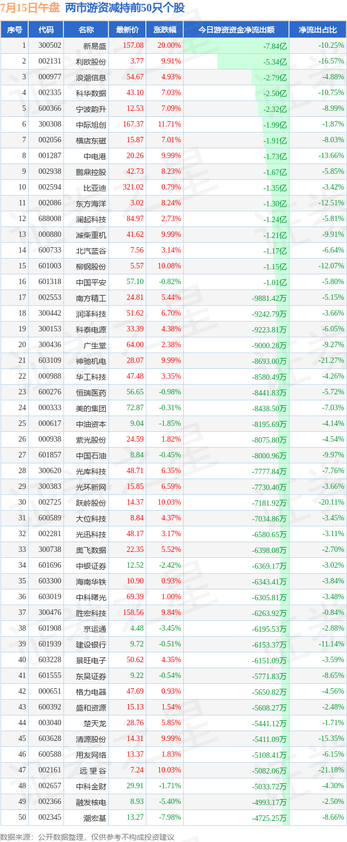Click the 涨跌幅 column header
The height and width of the screenshot is (842, 347).
coord(165,30)
